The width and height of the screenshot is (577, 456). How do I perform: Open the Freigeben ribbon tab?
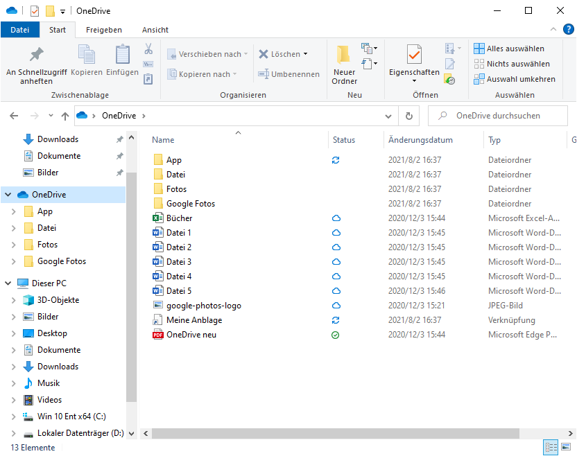[104, 30]
